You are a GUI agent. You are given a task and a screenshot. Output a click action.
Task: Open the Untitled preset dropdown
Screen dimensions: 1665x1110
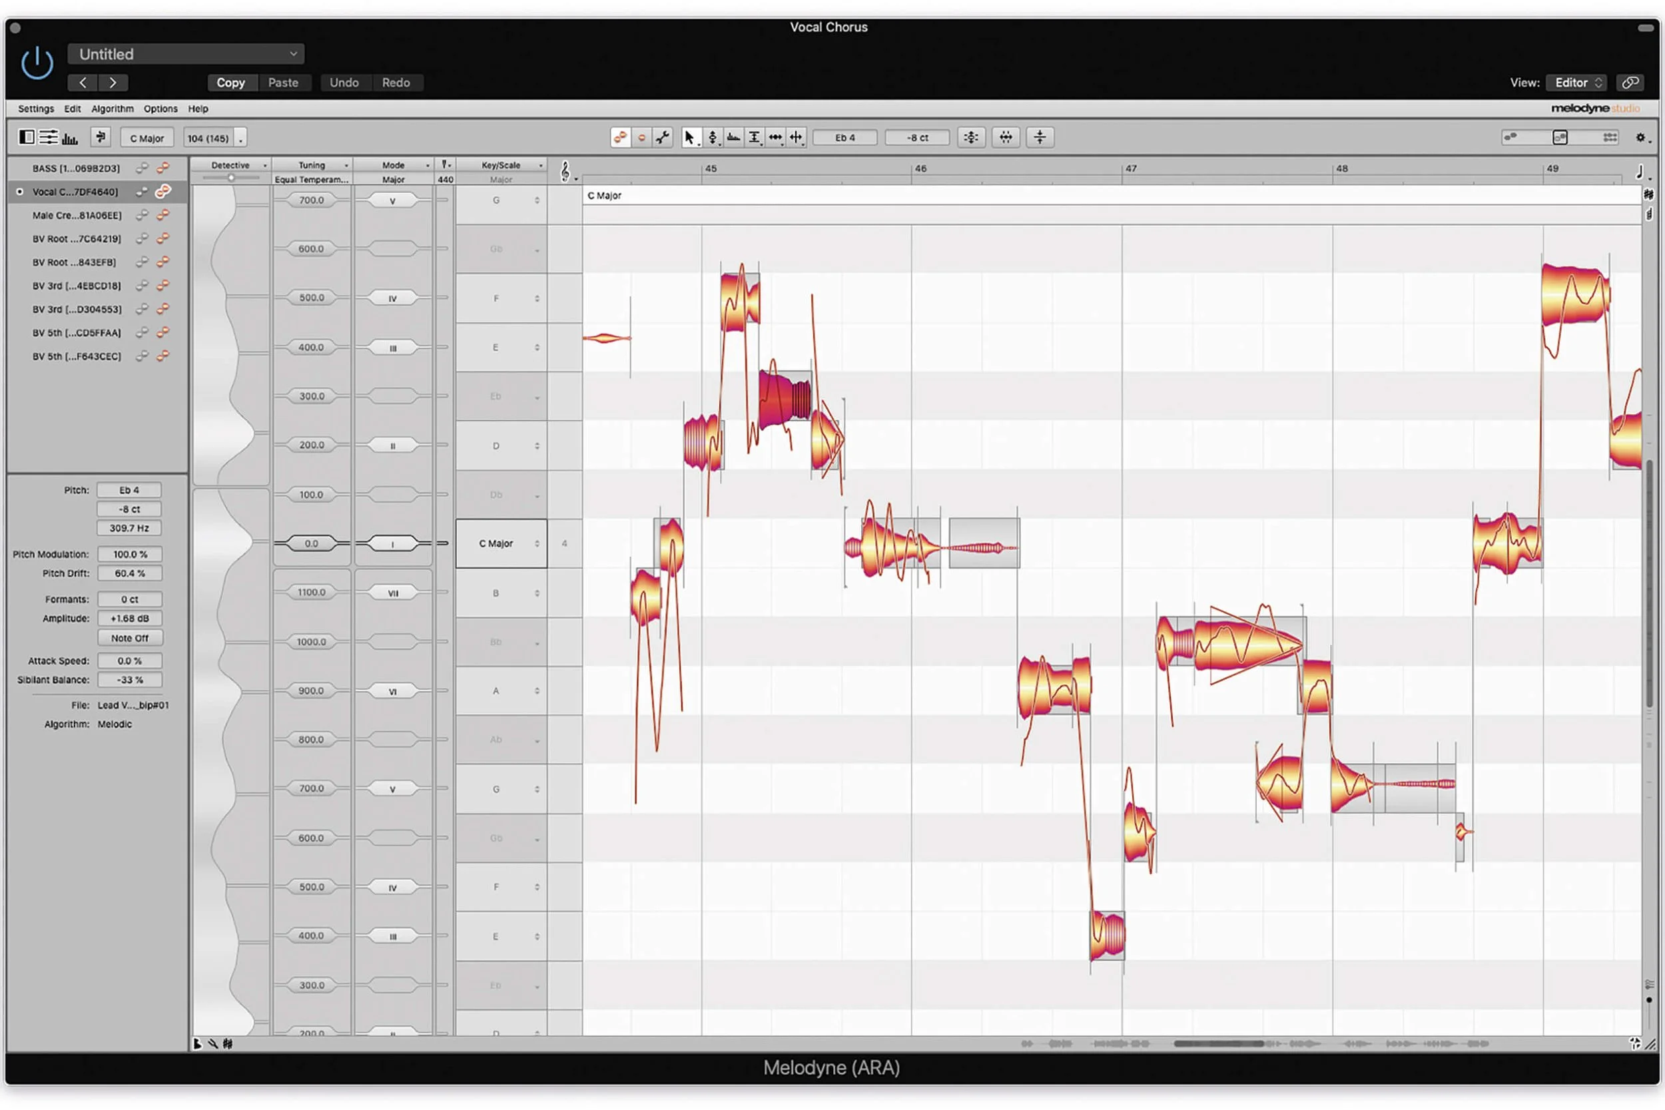[186, 54]
